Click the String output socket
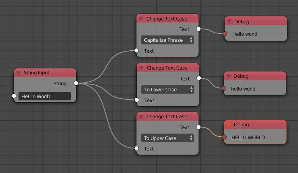Viewport: 298px width, 173px height. tap(76, 83)
